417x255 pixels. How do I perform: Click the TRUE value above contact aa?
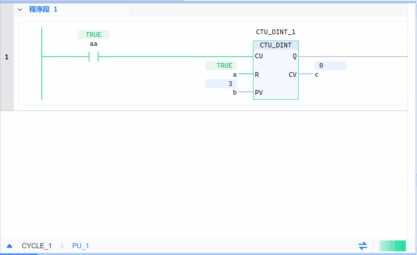[93, 35]
